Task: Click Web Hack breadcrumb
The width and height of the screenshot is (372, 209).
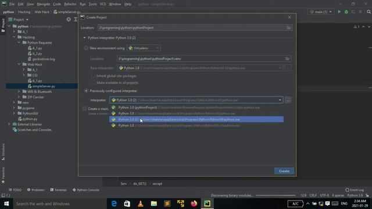Action: point(42,12)
